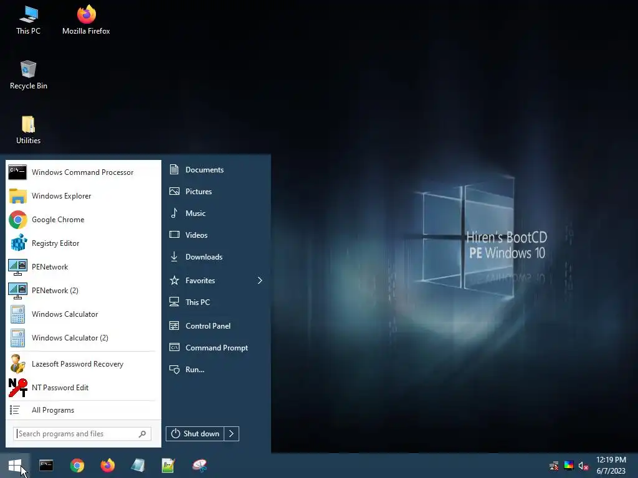Image resolution: width=638 pixels, height=478 pixels.
Task: Open Firefox from taskbar
Action: (x=107, y=466)
